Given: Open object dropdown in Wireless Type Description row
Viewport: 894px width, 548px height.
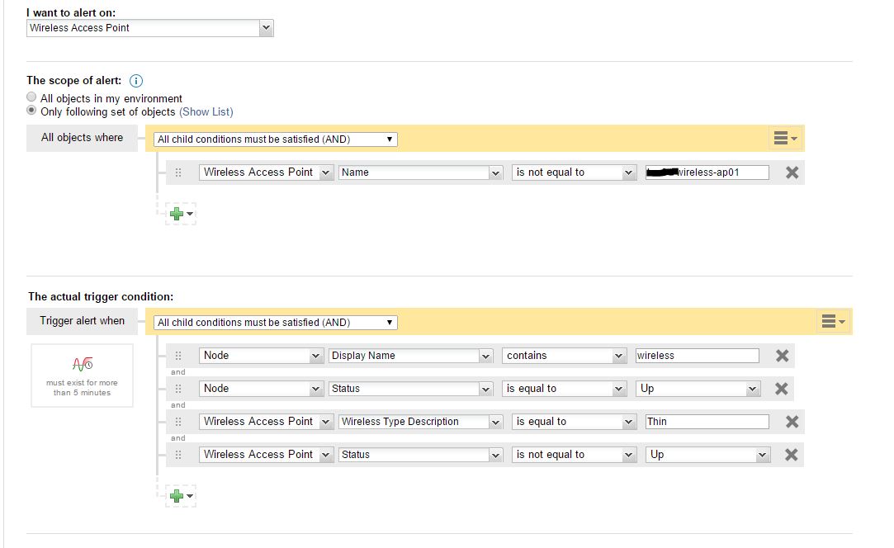Looking at the screenshot, I should pos(267,422).
